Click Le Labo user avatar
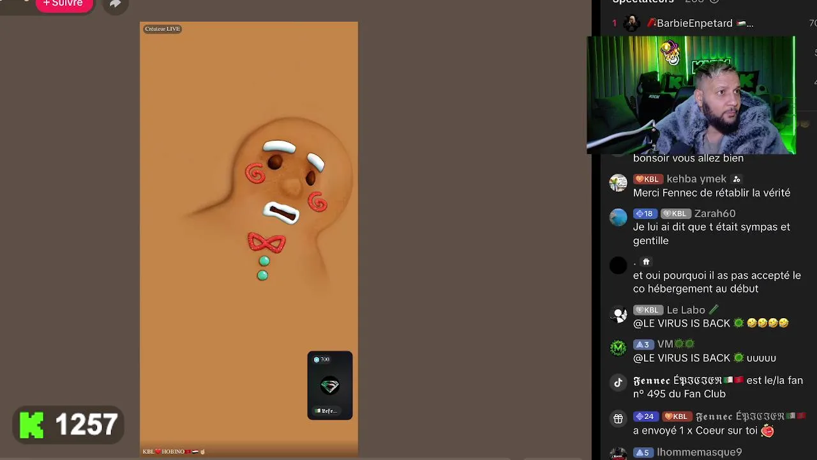 tap(618, 314)
